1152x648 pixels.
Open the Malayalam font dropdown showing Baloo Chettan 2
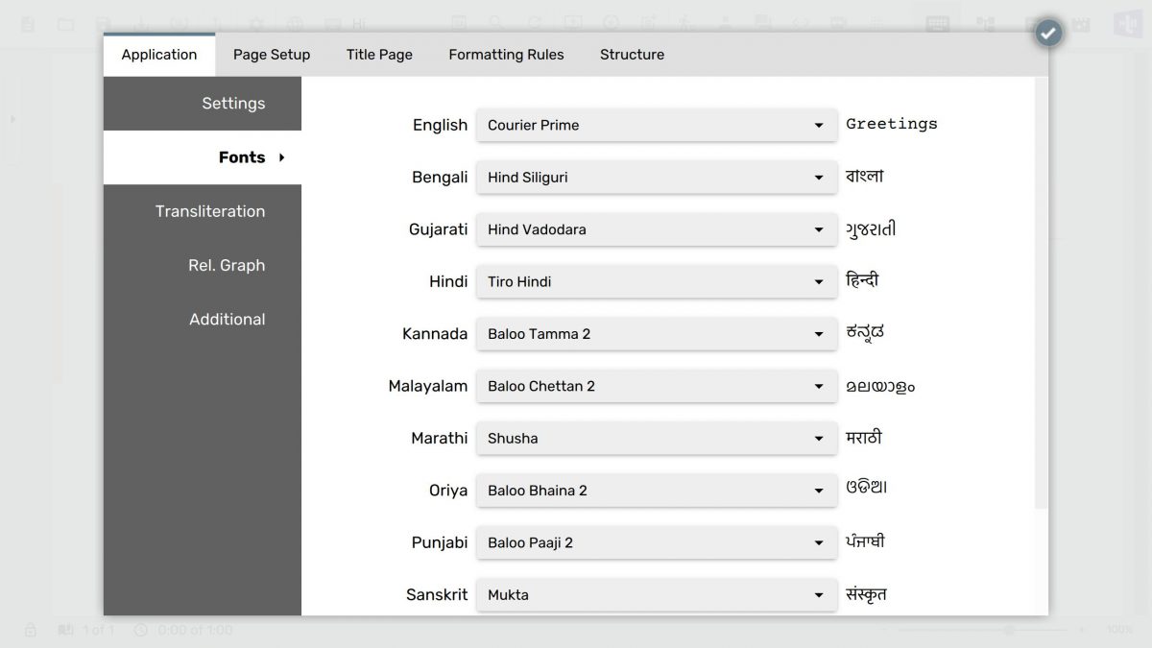coord(656,386)
